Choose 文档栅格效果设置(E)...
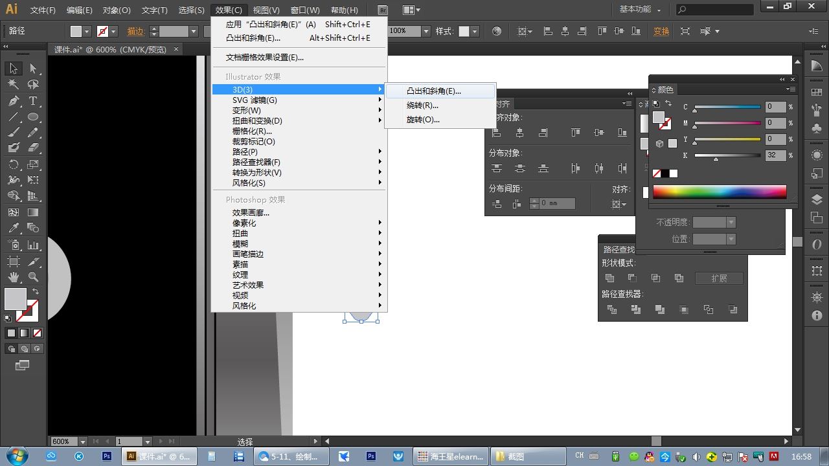829x466 pixels. 300,58
